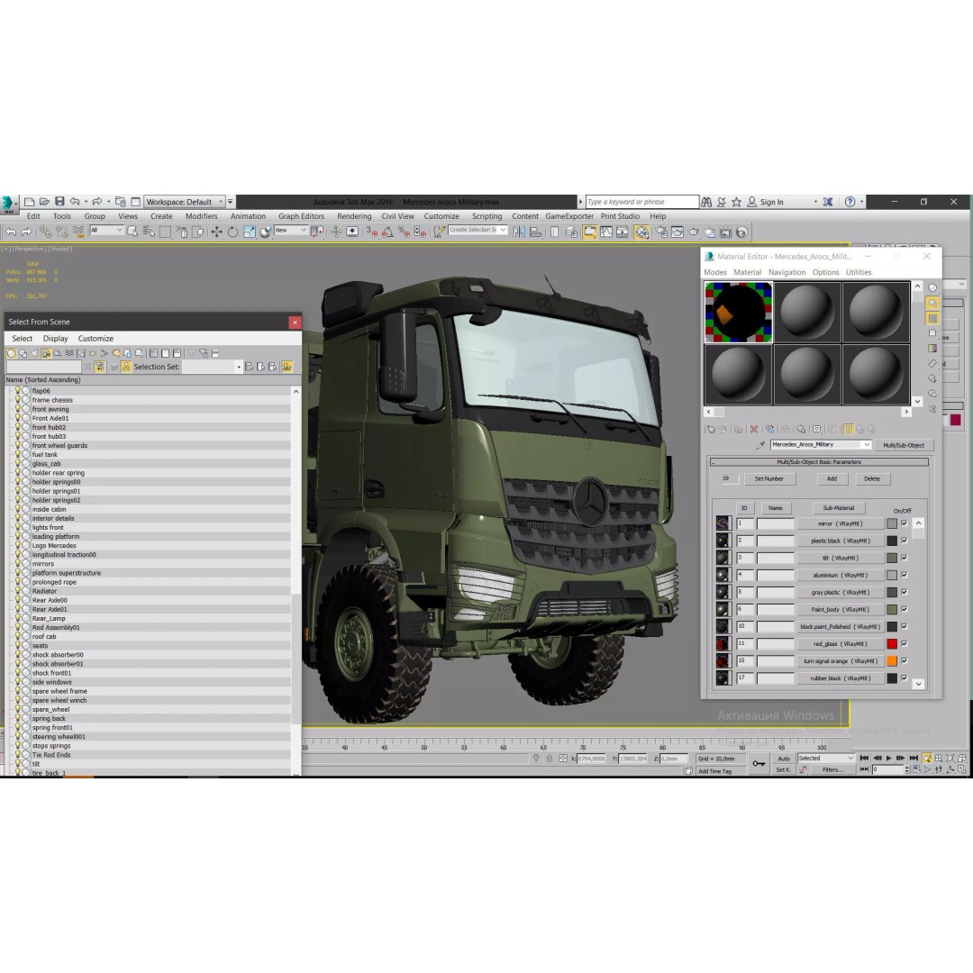Open the selection filter All dropdown

(x=106, y=231)
